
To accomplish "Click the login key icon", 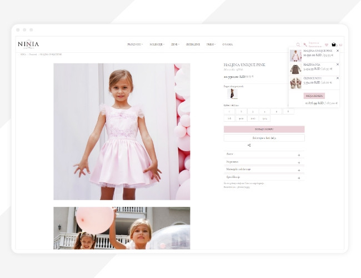I will (x=305, y=44).
